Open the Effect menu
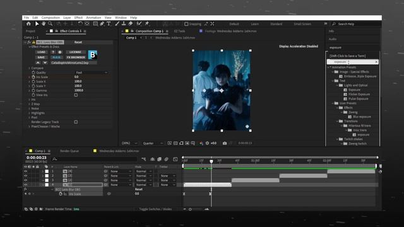The image size is (404, 227). pyautogui.click(x=78, y=18)
